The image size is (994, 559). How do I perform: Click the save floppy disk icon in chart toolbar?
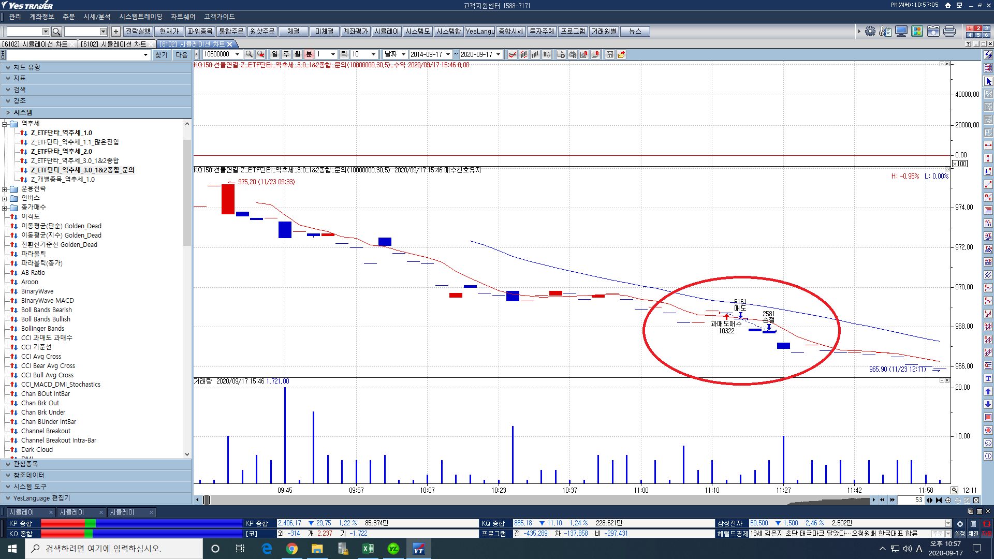tap(609, 54)
